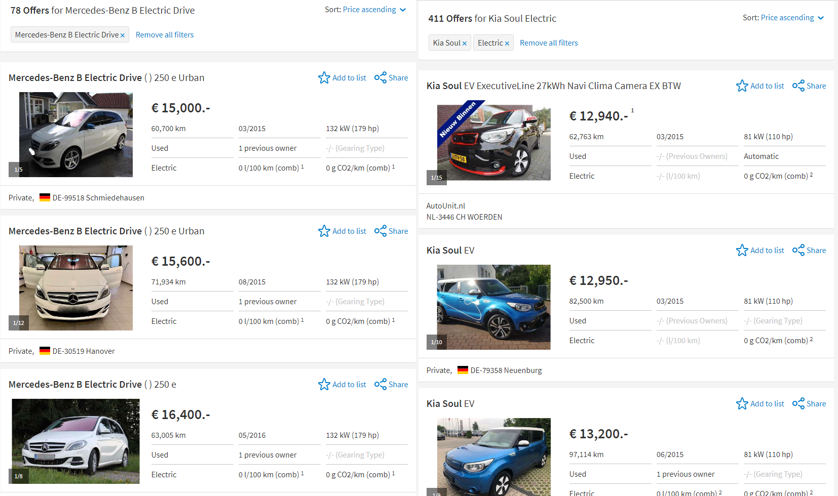838x496 pixels.
Task: Click the € 12,950.- price
Action: coord(599,280)
